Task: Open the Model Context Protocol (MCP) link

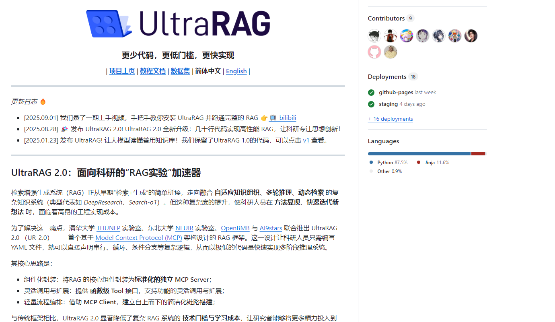Action: coord(138,237)
